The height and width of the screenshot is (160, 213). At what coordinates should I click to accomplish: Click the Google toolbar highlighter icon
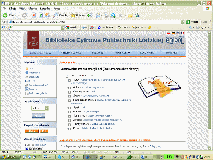(149, 27)
